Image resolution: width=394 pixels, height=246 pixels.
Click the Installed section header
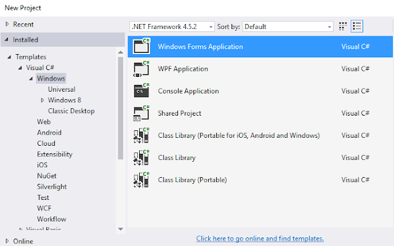coord(63,39)
